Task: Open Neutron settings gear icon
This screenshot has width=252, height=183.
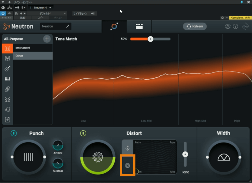Action: 228,26
